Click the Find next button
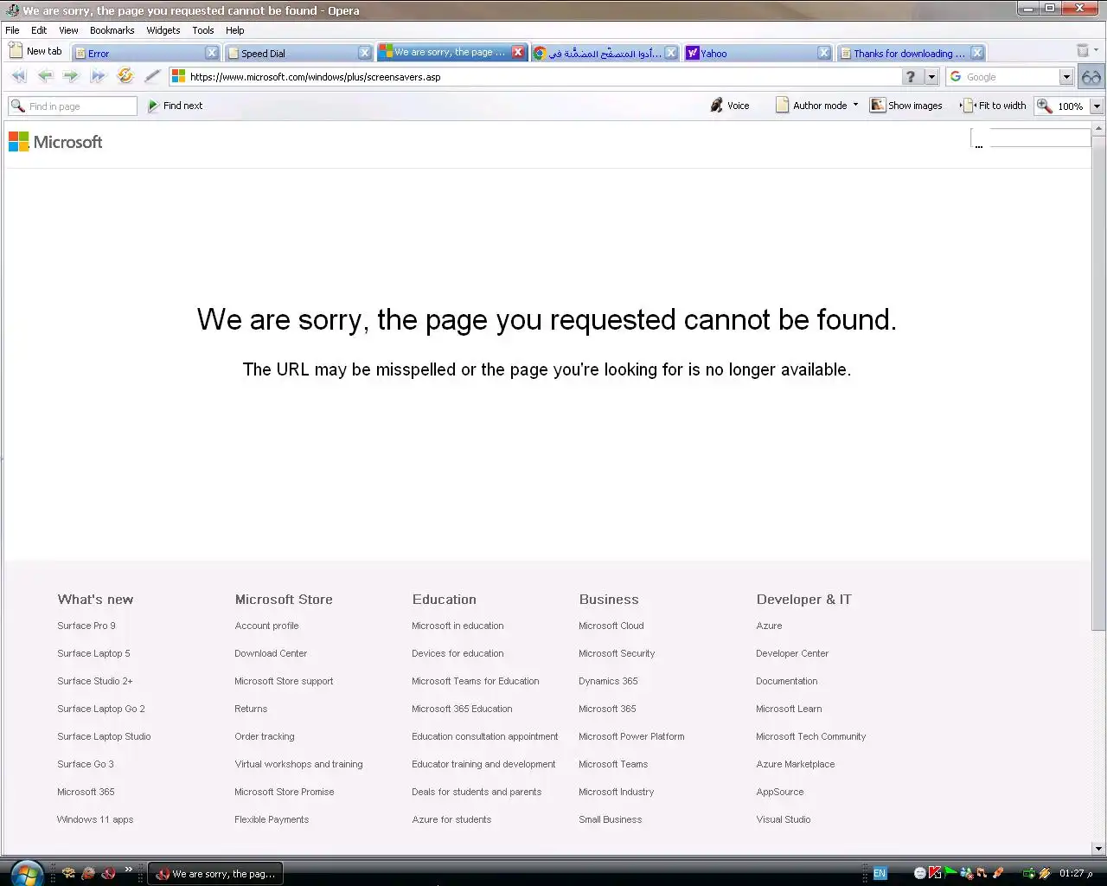Image resolution: width=1107 pixels, height=886 pixels. click(176, 106)
